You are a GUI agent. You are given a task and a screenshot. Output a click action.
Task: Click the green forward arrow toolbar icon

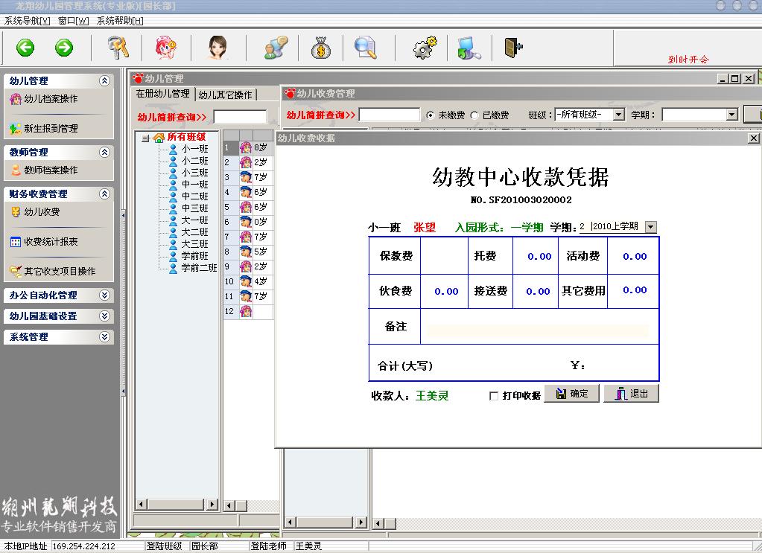64,48
